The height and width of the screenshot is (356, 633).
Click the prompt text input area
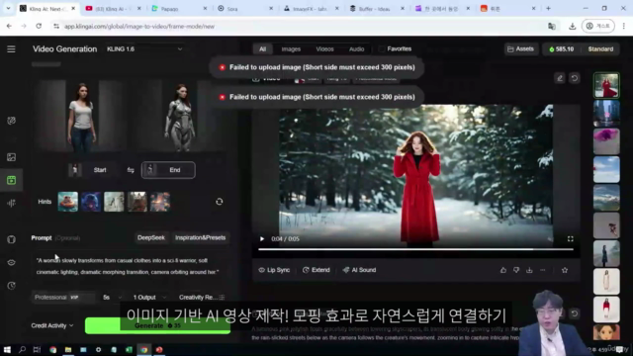coord(130,266)
